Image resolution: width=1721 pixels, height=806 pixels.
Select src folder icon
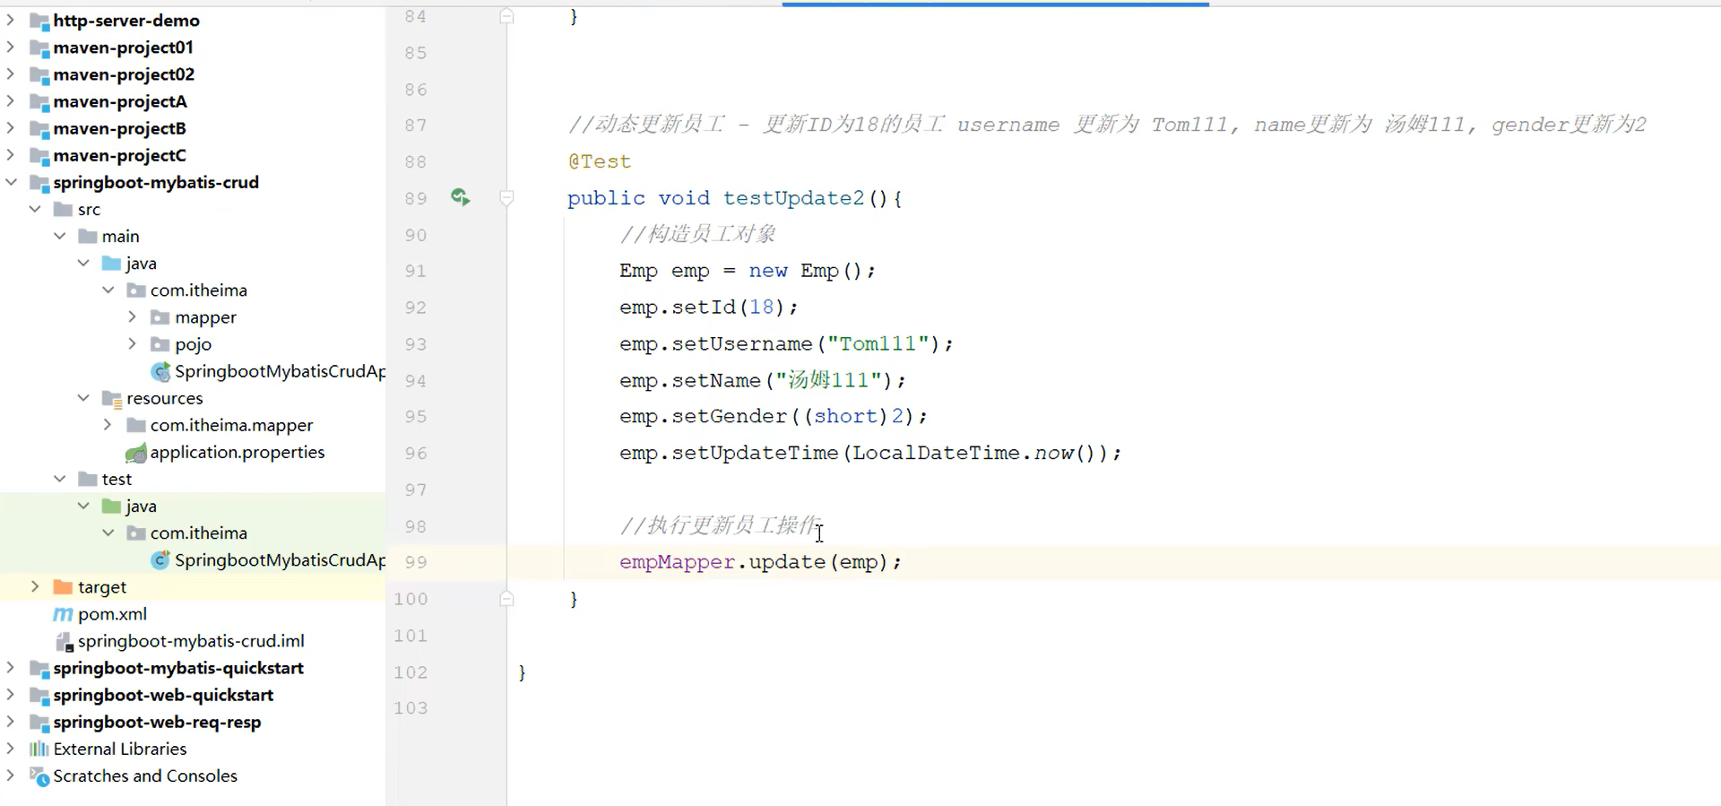tap(63, 209)
